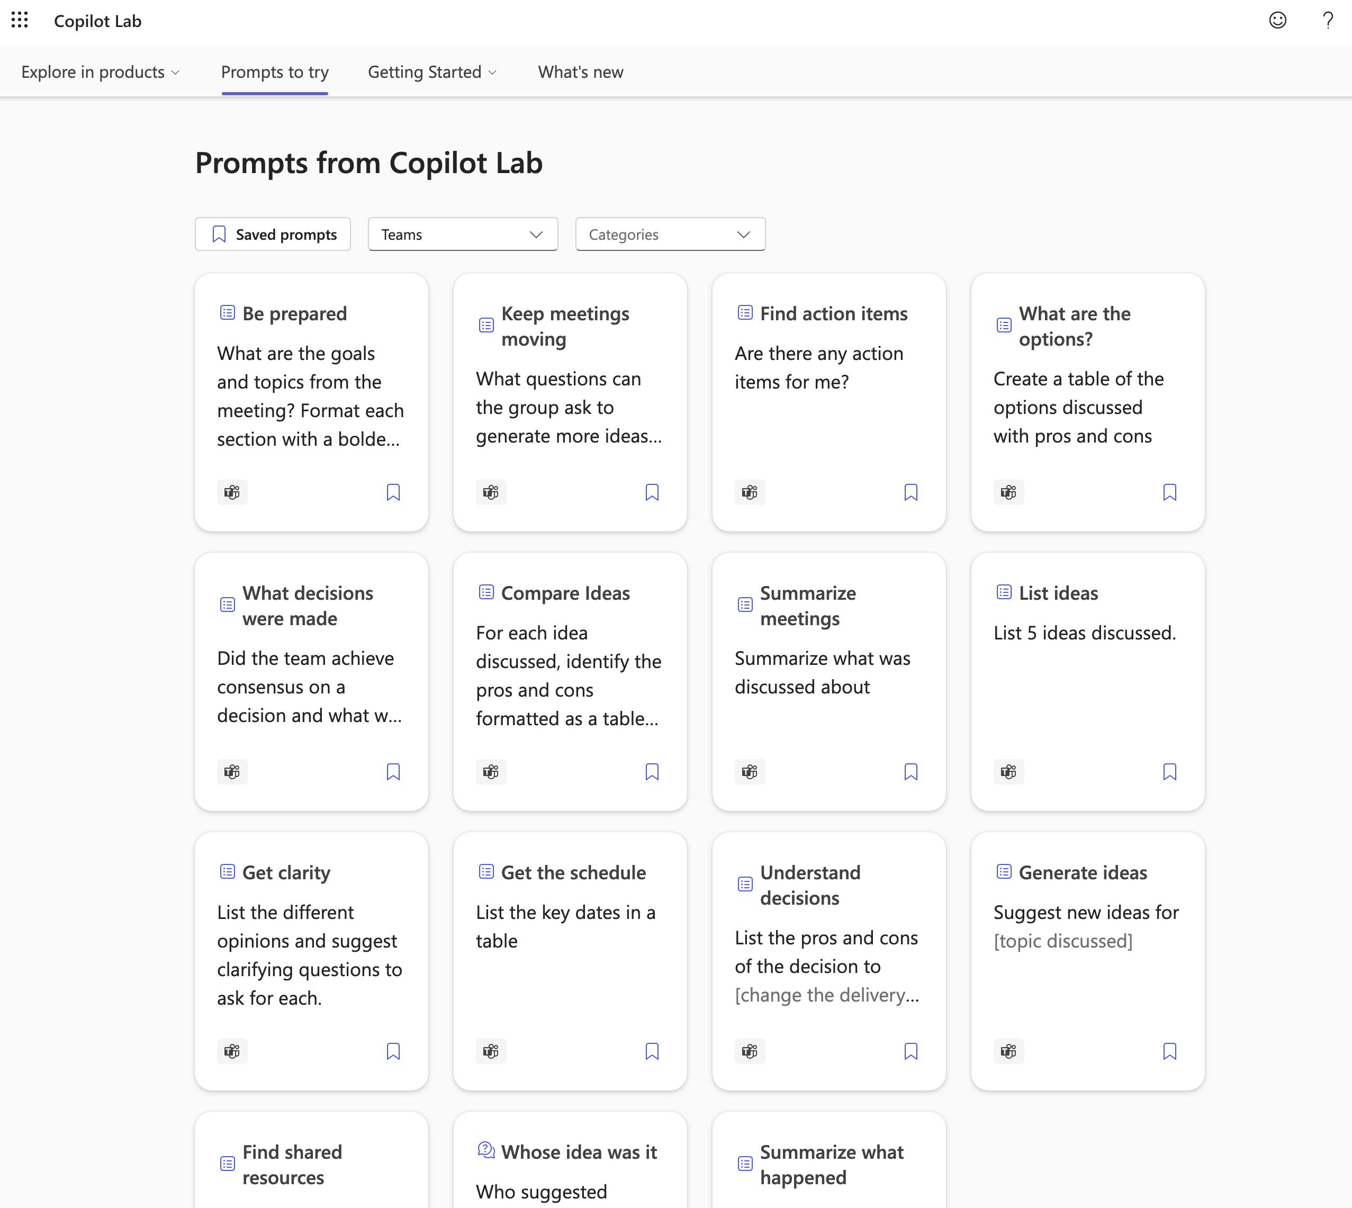Bookmark the What decisions were made prompt
This screenshot has width=1352, height=1208.
click(393, 772)
